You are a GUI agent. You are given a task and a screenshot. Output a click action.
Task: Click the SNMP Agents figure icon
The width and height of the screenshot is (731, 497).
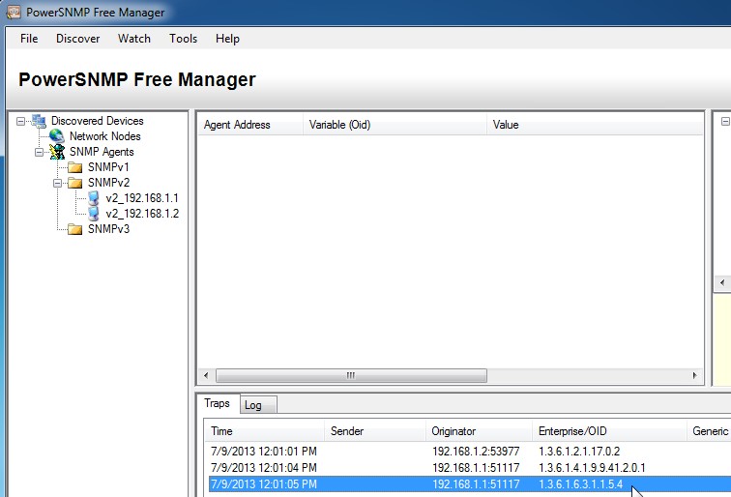57,152
